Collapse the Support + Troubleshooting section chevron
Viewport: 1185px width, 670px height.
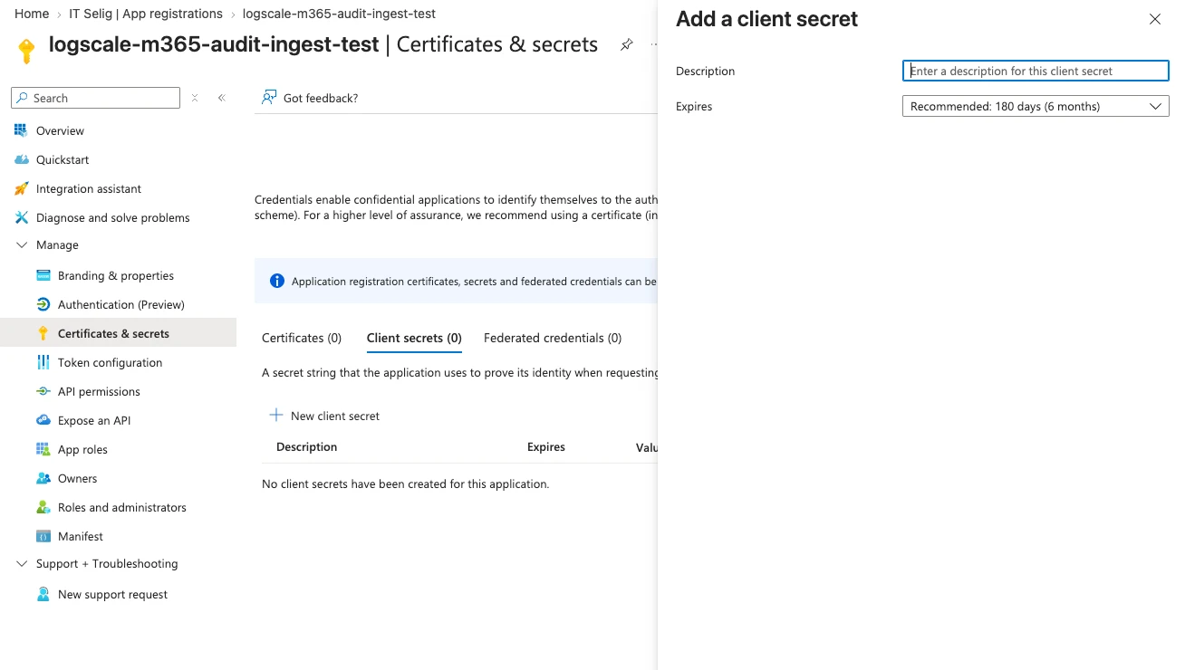pyautogui.click(x=22, y=563)
